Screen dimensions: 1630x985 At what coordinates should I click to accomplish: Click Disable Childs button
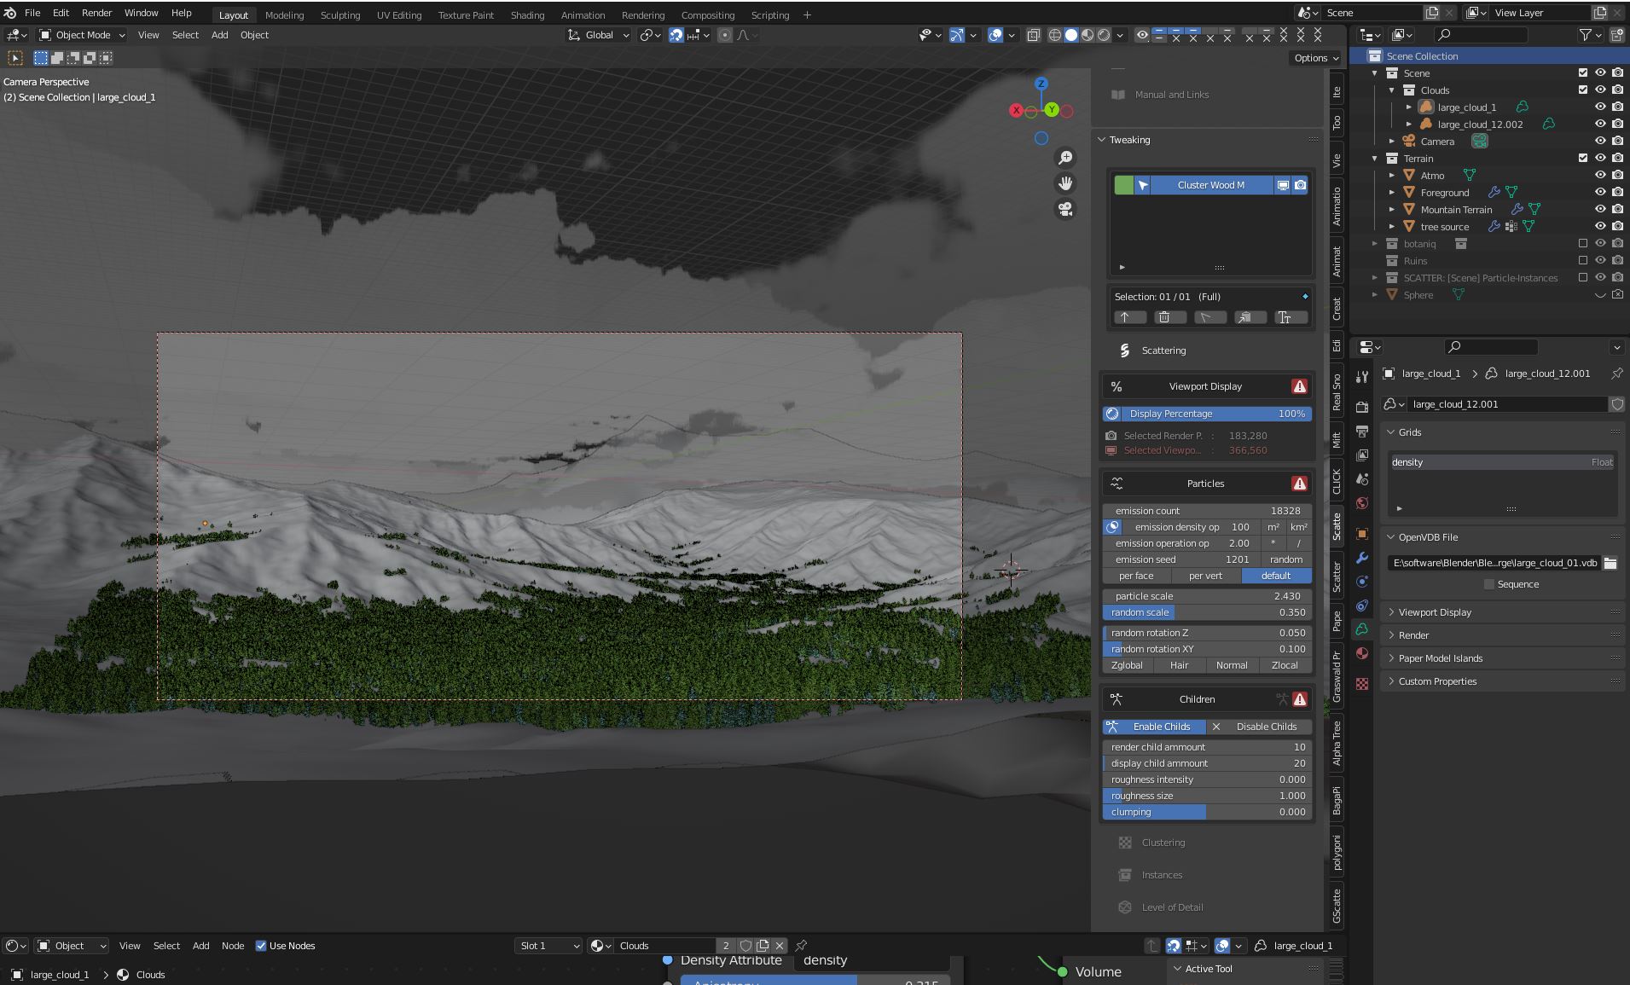click(1259, 727)
